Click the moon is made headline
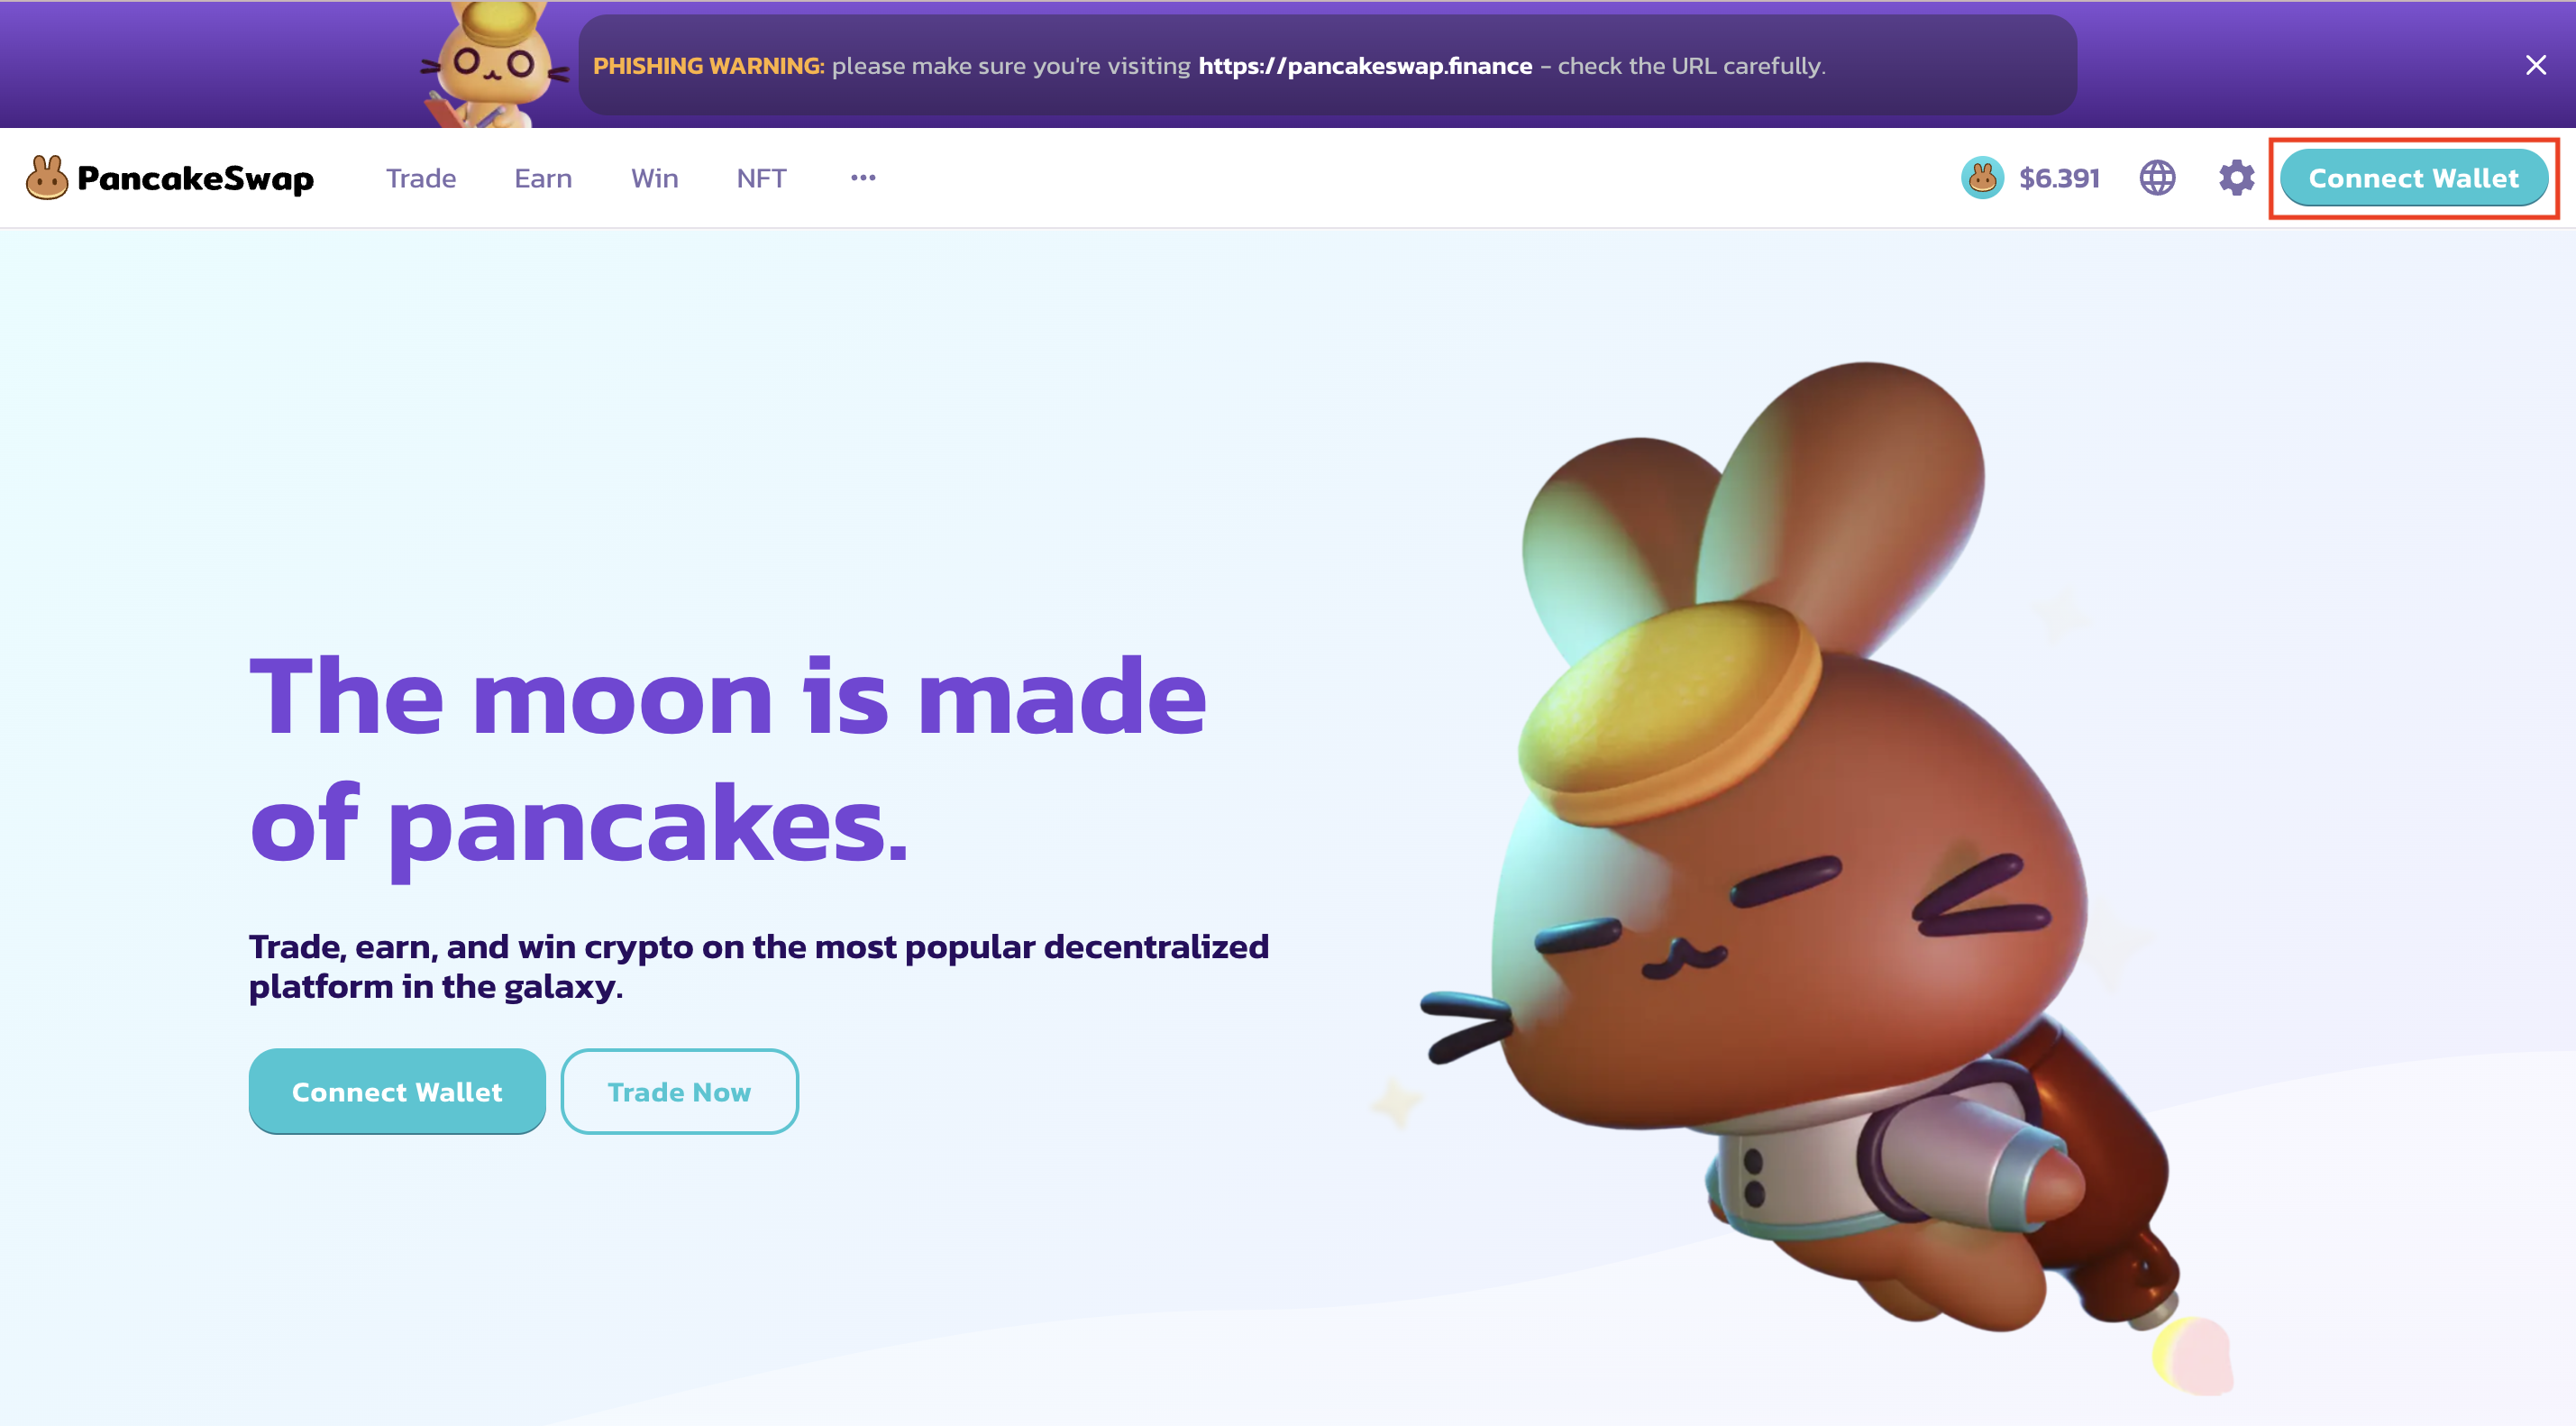 click(x=727, y=760)
